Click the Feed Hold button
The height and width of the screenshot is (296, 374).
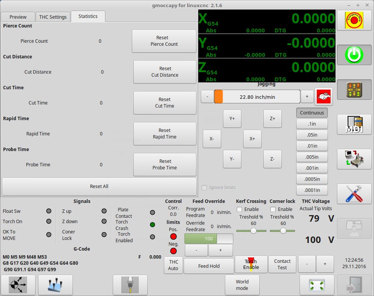point(209,266)
